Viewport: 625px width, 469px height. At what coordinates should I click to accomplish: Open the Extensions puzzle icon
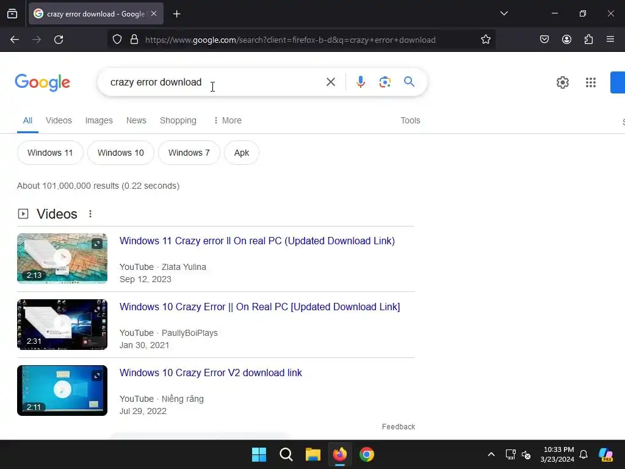(588, 39)
